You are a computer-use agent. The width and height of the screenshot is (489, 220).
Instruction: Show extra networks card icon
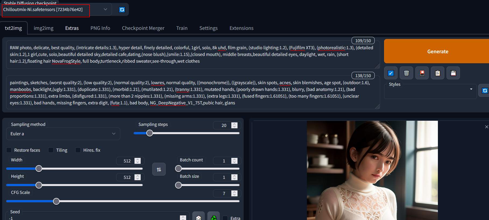click(x=422, y=73)
